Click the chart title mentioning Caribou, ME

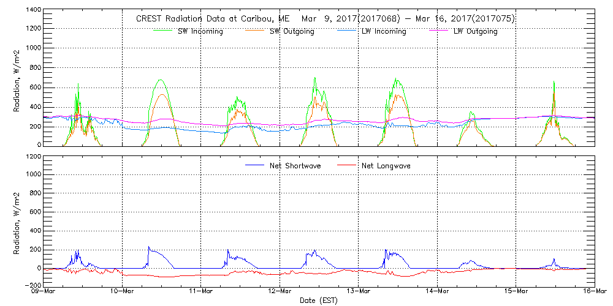pyautogui.click(x=325, y=19)
